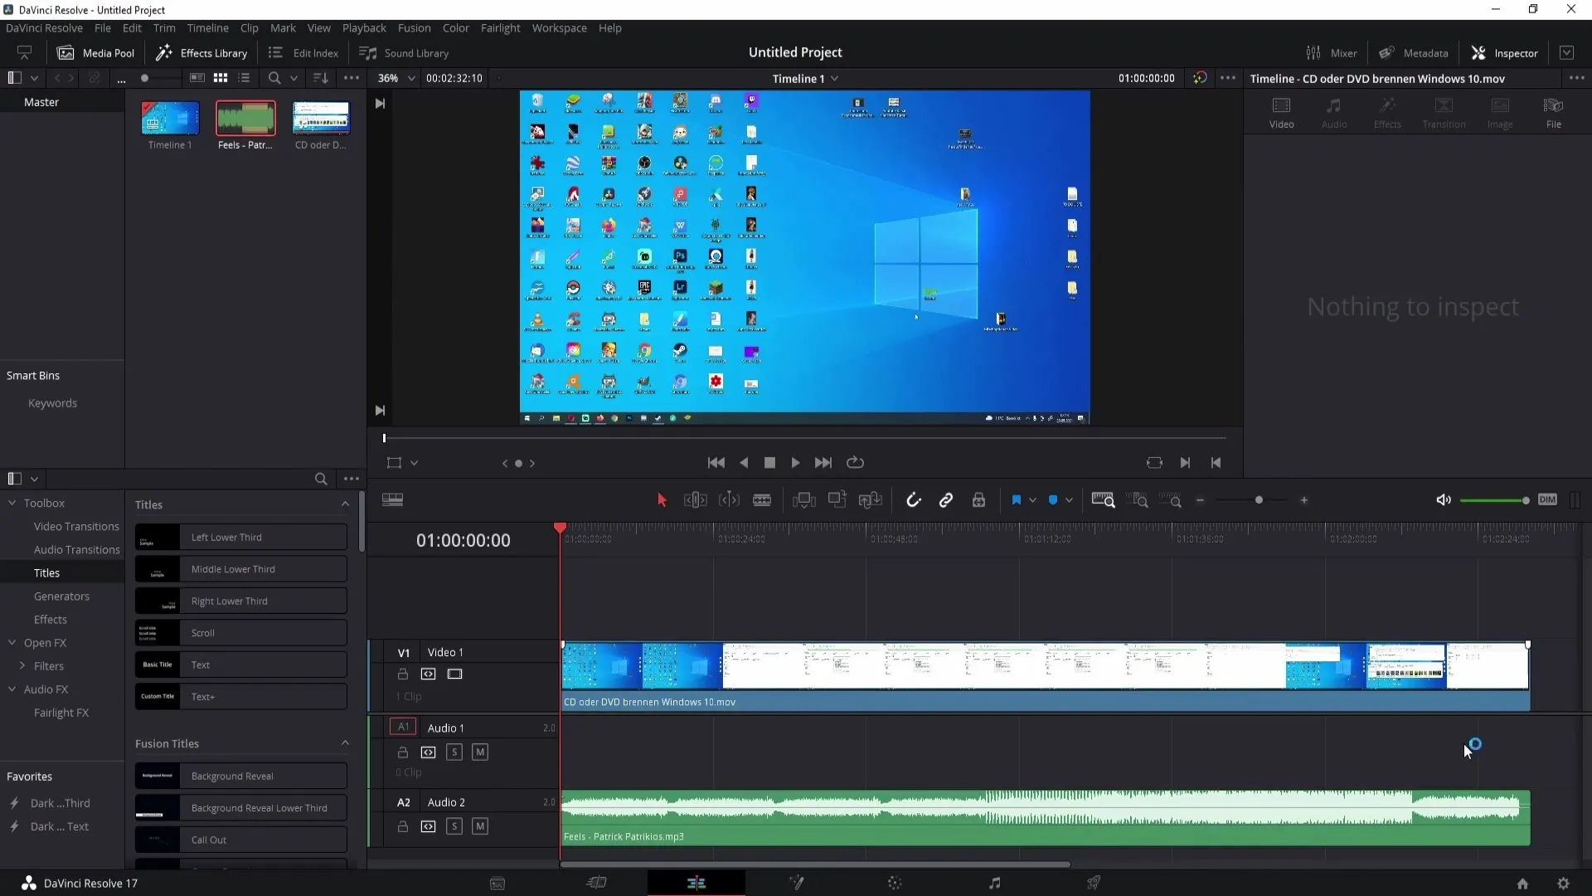Mute the Audio 1 track
The image size is (1592, 896).
coord(480,752)
